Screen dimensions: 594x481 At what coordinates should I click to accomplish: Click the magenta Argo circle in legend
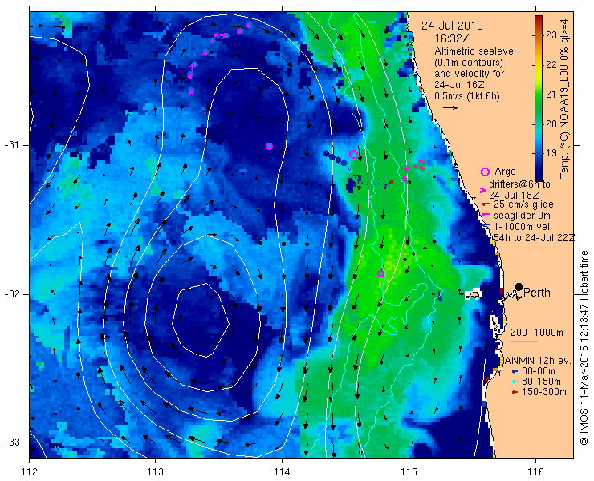tap(485, 172)
